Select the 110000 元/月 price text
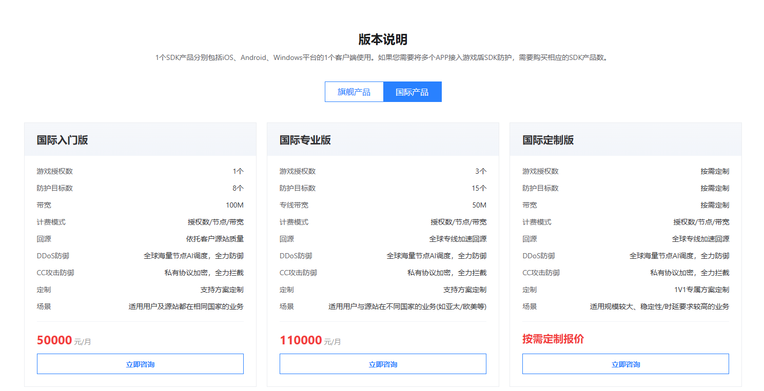 point(310,340)
